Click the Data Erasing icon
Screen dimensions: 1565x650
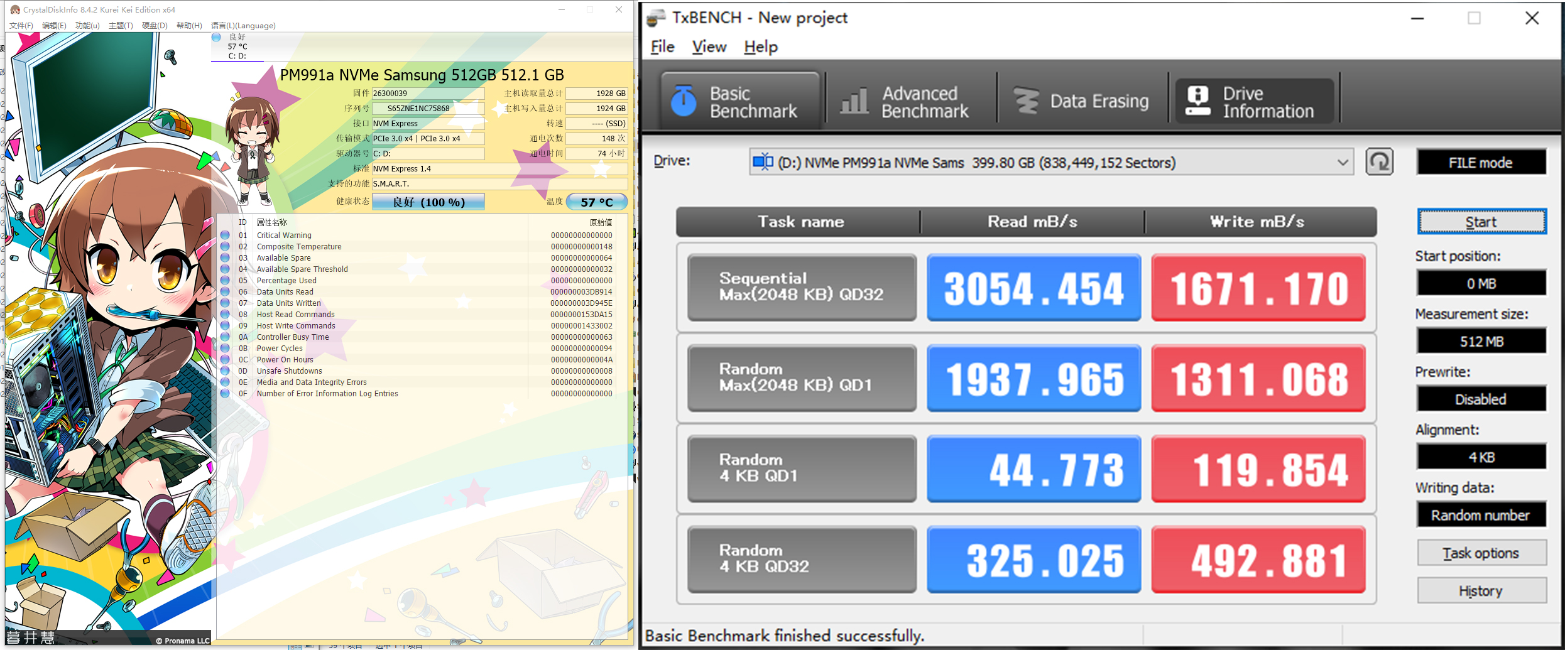click(1026, 102)
